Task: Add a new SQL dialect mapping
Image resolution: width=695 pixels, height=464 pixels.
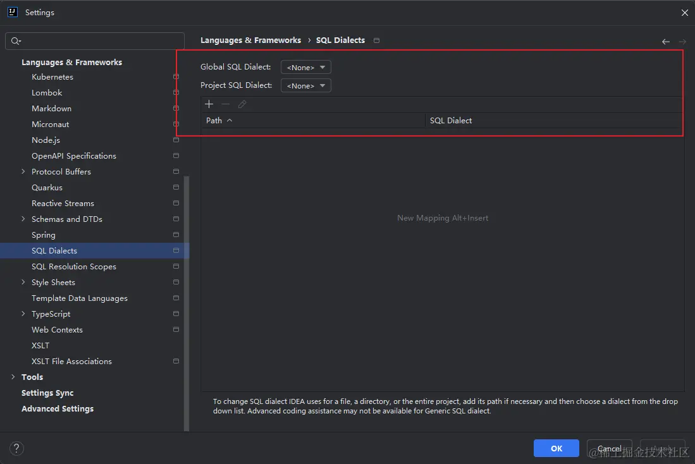Action: tap(209, 104)
